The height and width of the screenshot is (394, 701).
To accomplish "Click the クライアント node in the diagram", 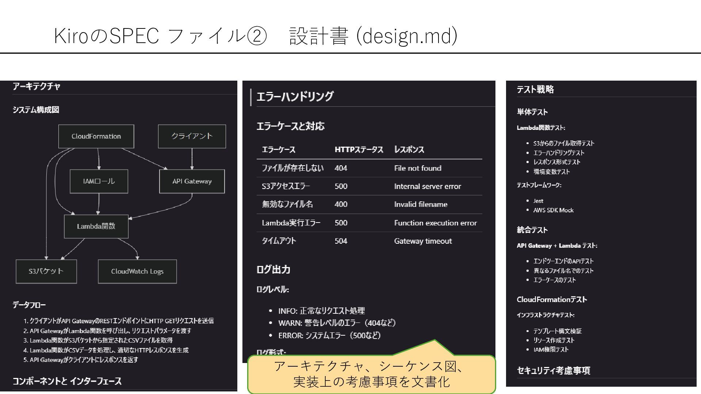I will pyautogui.click(x=192, y=136).
